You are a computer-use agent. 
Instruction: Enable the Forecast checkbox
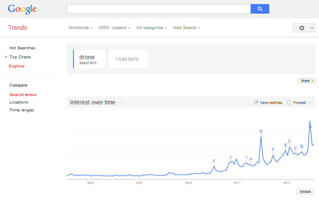(x=289, y=103)
